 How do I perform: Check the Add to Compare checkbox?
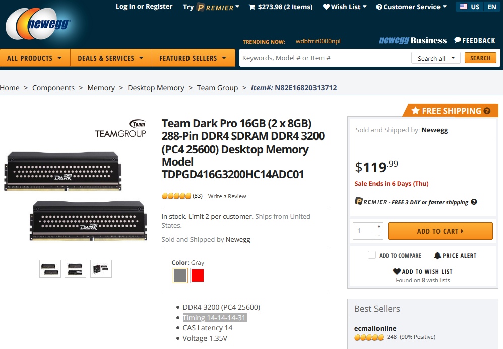tap(372, 255)
